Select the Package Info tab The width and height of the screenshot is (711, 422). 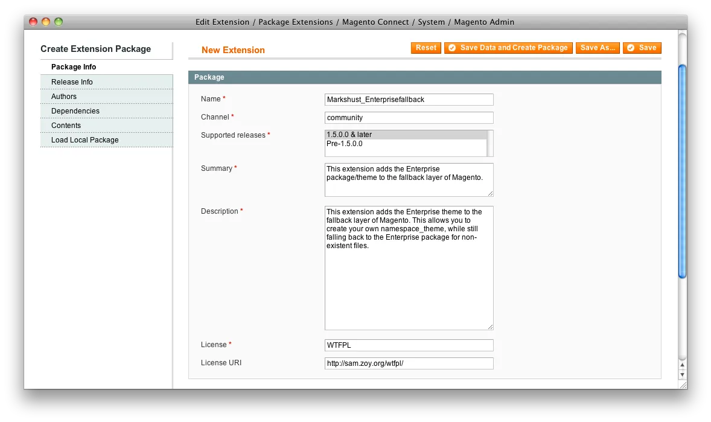point(74,67)
